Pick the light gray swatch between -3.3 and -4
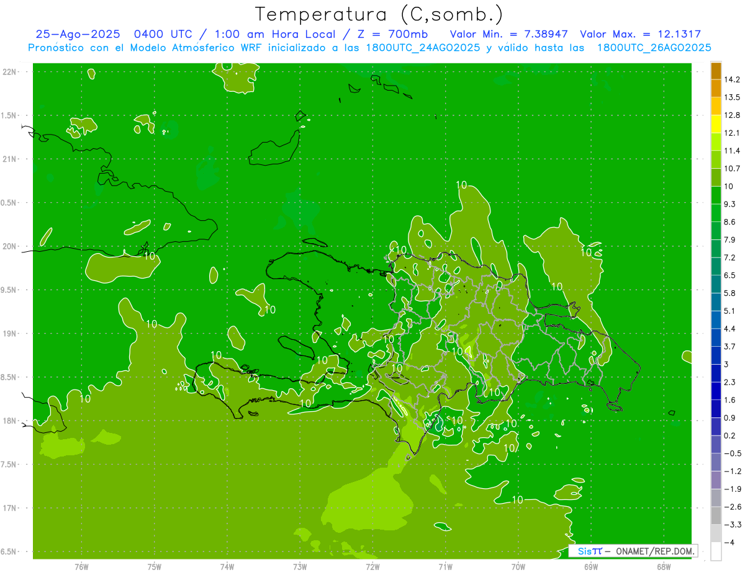The height and width of the screenshot is (575, 745). (x=716, y=533)
